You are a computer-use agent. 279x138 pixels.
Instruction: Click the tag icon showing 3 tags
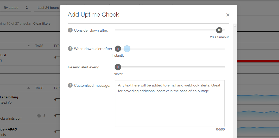[x=39, y=116]
